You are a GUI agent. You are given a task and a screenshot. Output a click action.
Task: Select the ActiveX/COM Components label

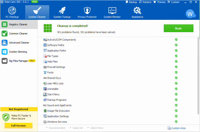(x=62, y=40)
